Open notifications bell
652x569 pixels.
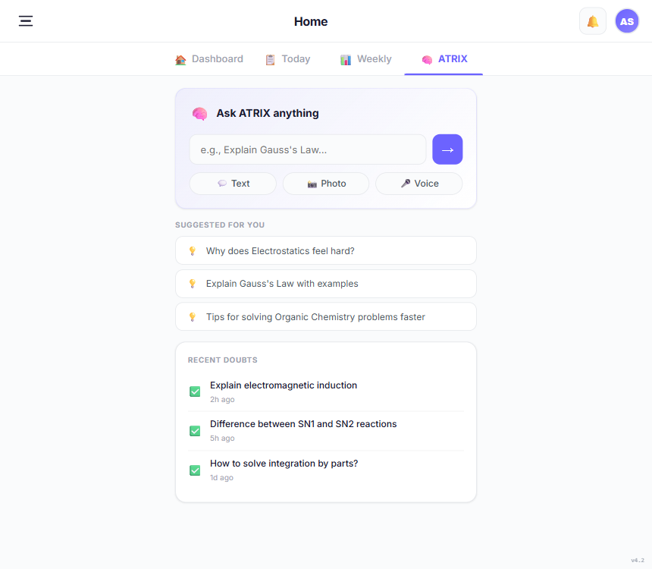coord(593,21)
